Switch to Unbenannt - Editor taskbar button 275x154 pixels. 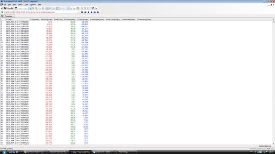coord(103,152)
